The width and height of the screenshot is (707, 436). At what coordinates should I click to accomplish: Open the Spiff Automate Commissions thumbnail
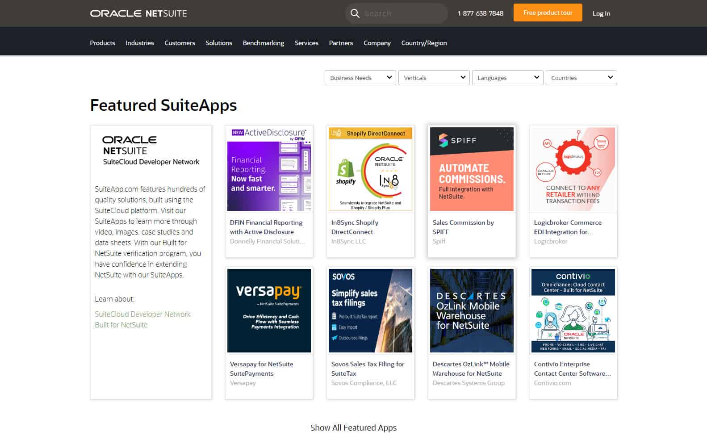coord(472,169)
